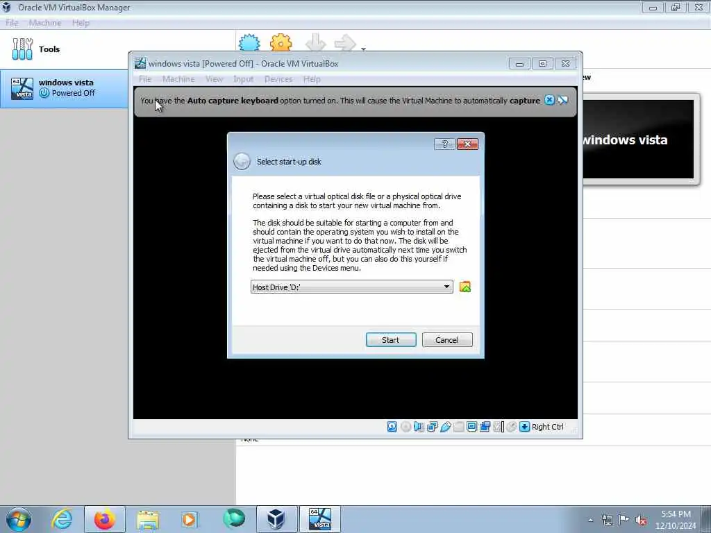The height and width of the screenshot is (533, 711).
Task: Maximize the windows vista VM window
Action: [x=542, y=63]
